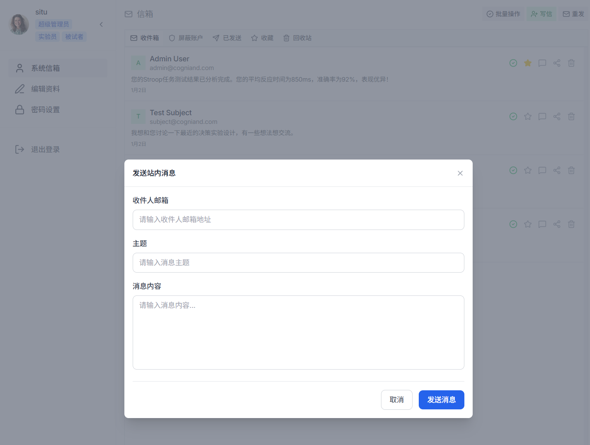Click the subject@cogniand.com address text
This screenshot has width=590, height=445.
coord(183,122)
